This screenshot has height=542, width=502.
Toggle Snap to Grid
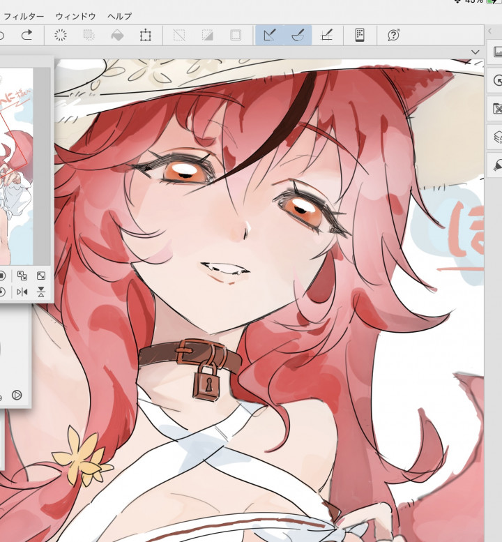(x=326, y=35)
